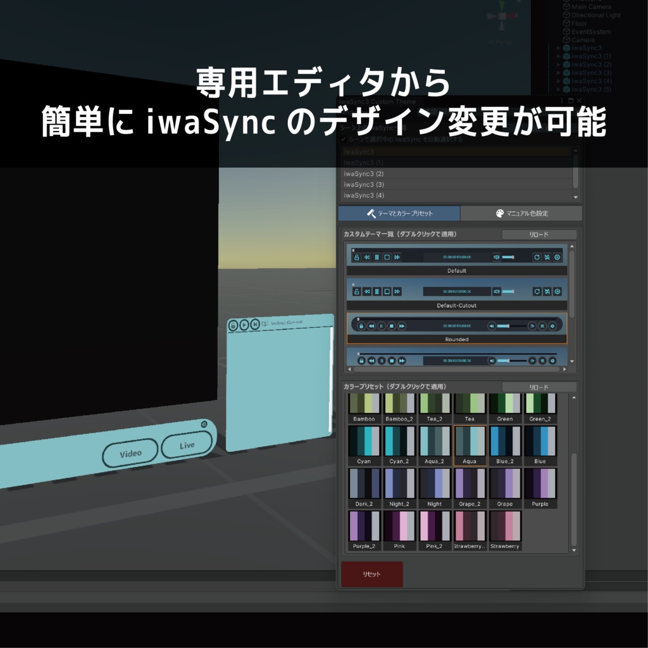The width and height of the screenshot is (648, 648).
Task: Toggle the mute speaker icon in the Default preview
Action: [496, 257]
